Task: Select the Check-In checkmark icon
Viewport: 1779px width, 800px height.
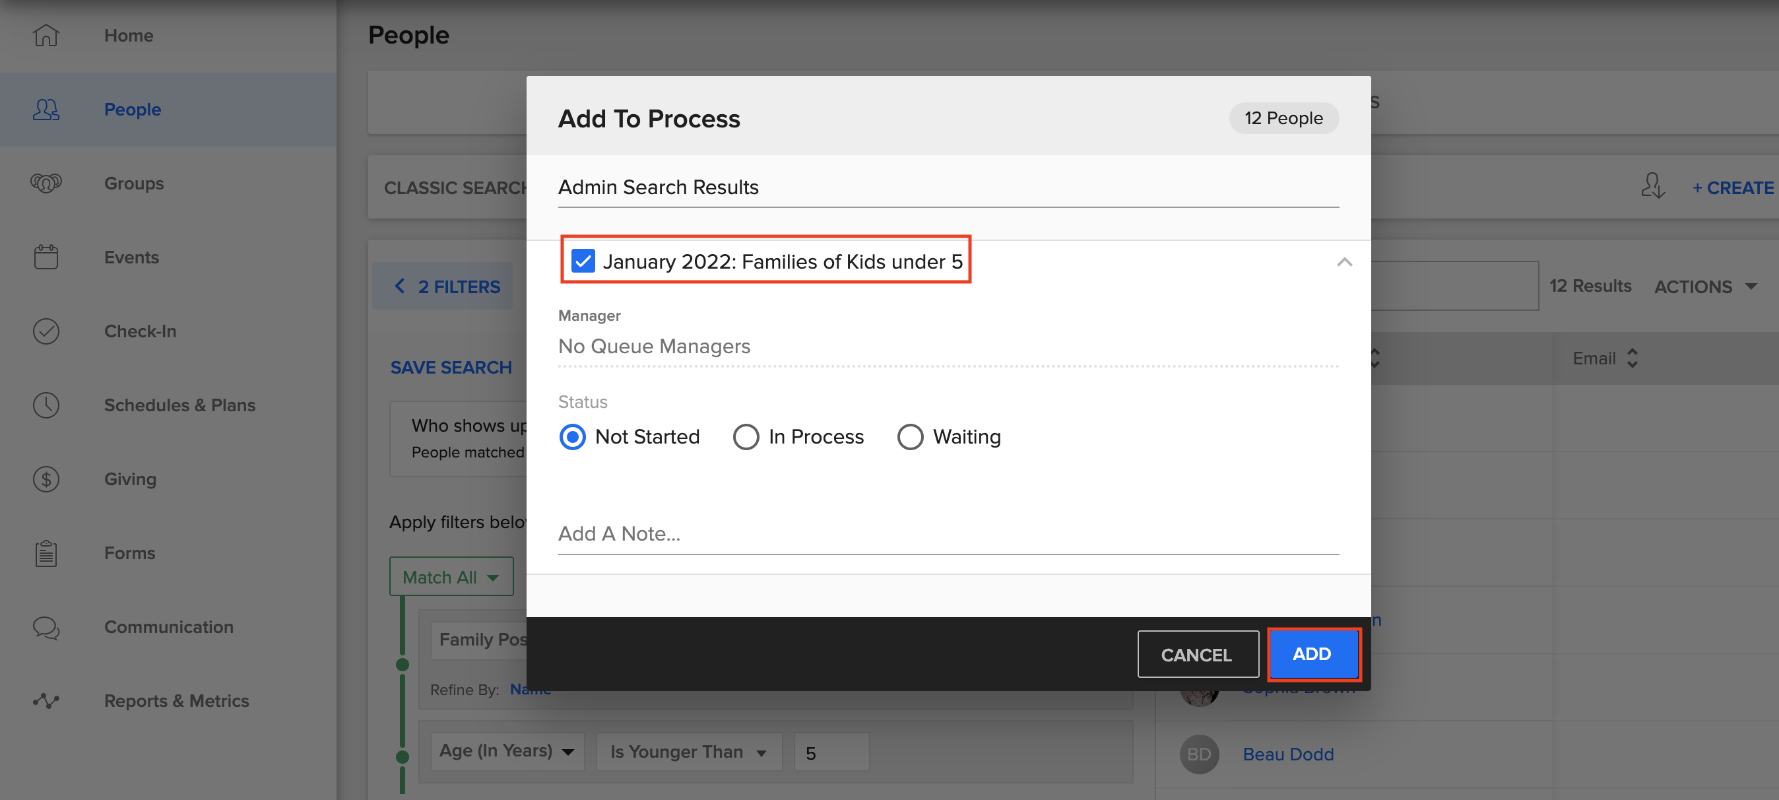Action: coord(46,331)
